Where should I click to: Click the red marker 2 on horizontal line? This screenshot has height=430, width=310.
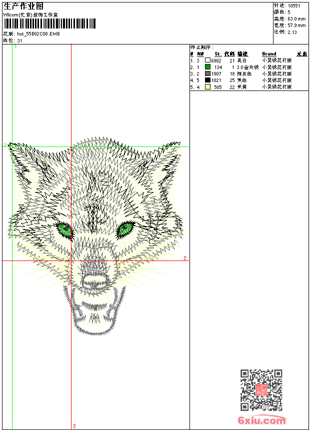[184, 258]
